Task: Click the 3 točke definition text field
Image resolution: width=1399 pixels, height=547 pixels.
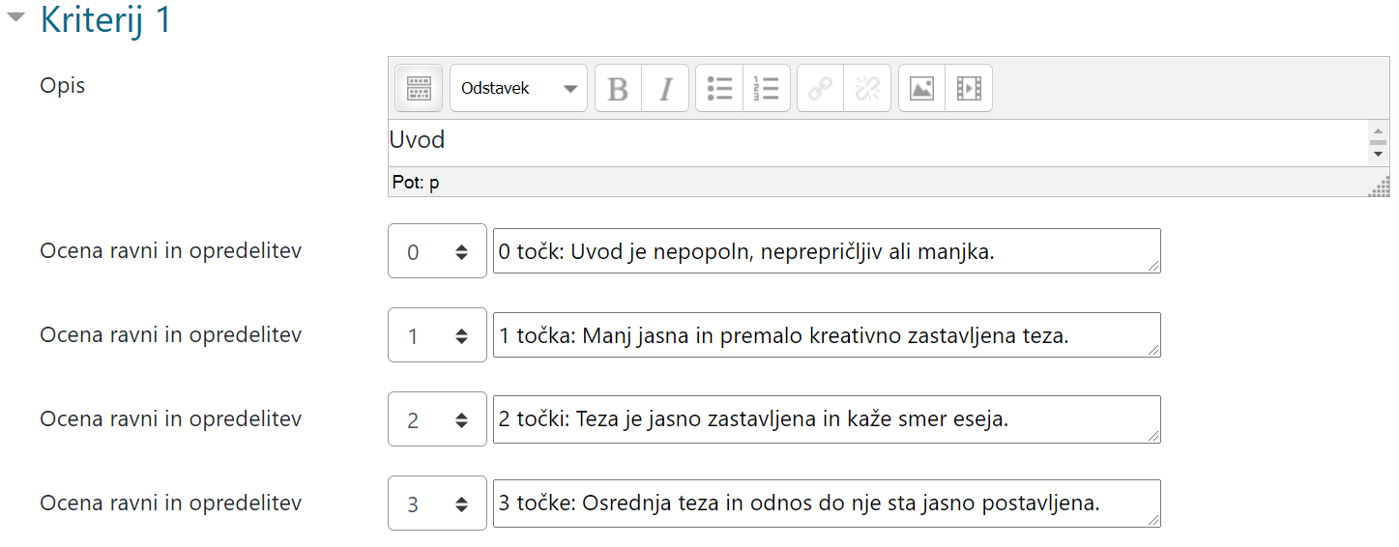Action: point(827,504)
